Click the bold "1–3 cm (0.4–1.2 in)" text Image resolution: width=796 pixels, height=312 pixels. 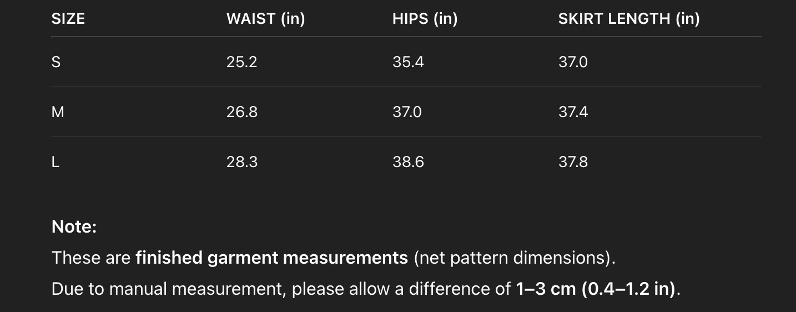coord(595,289)
